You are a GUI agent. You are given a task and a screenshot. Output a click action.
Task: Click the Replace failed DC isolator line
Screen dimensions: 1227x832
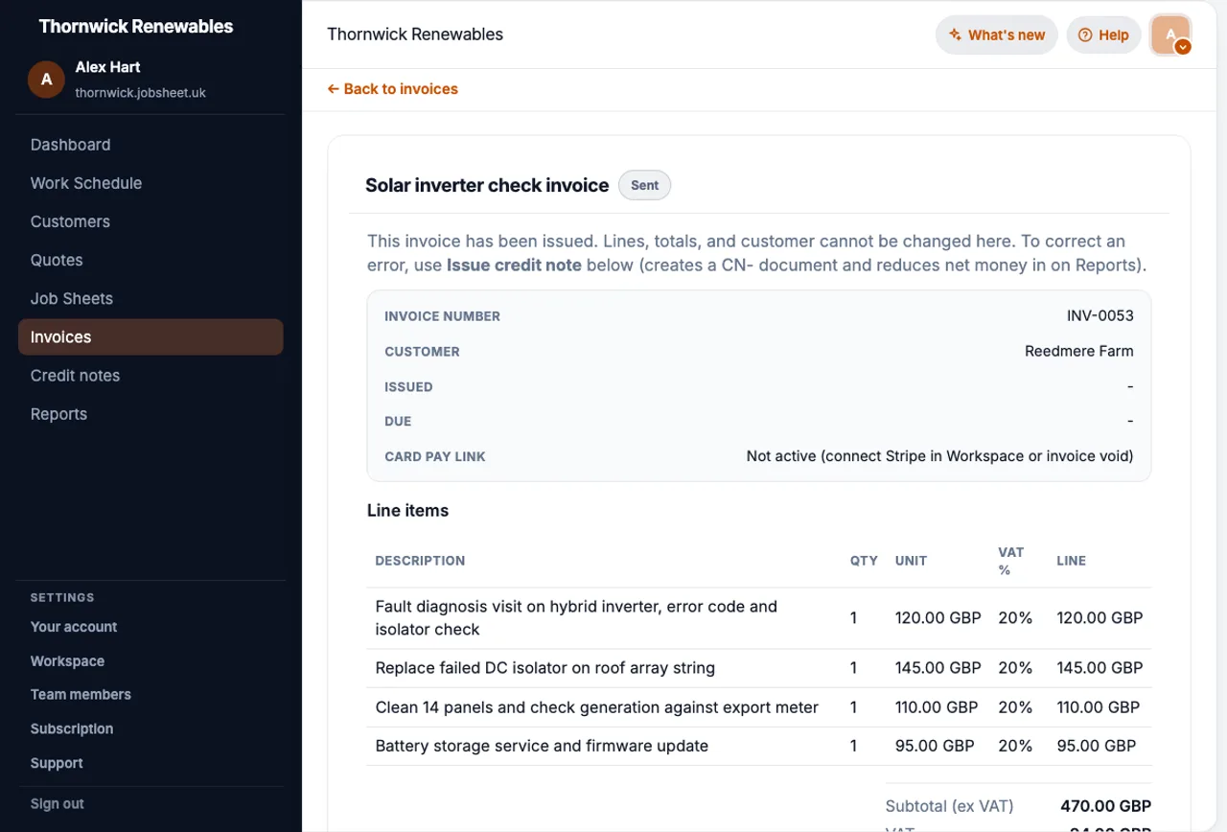click(x=545, y=668)
